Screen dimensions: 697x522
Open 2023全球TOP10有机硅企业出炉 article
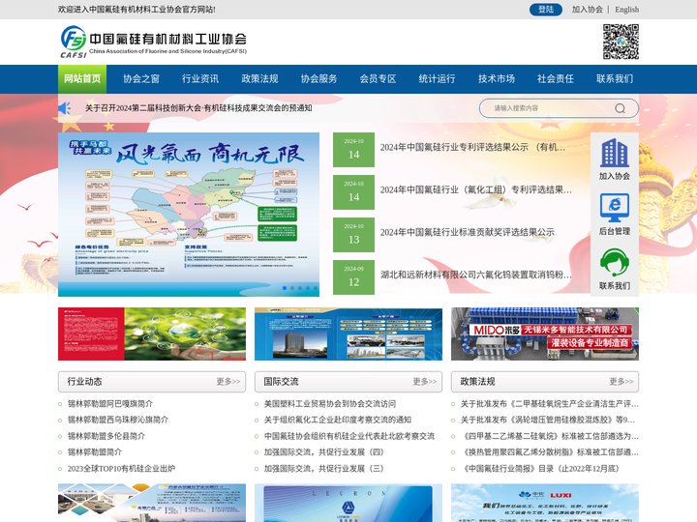coord(121,469)
